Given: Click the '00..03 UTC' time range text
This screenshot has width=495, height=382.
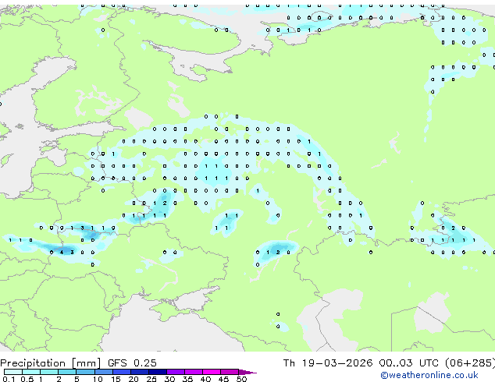Looking at the screenshot, I should [x=409, y=363].
